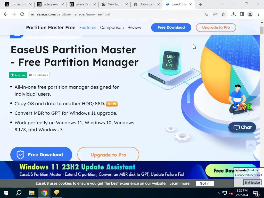Share this page via share icon
Viewport: 264px width, 198px height.
(215, 14)
